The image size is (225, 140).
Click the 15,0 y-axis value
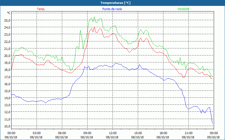pos(7,91)
